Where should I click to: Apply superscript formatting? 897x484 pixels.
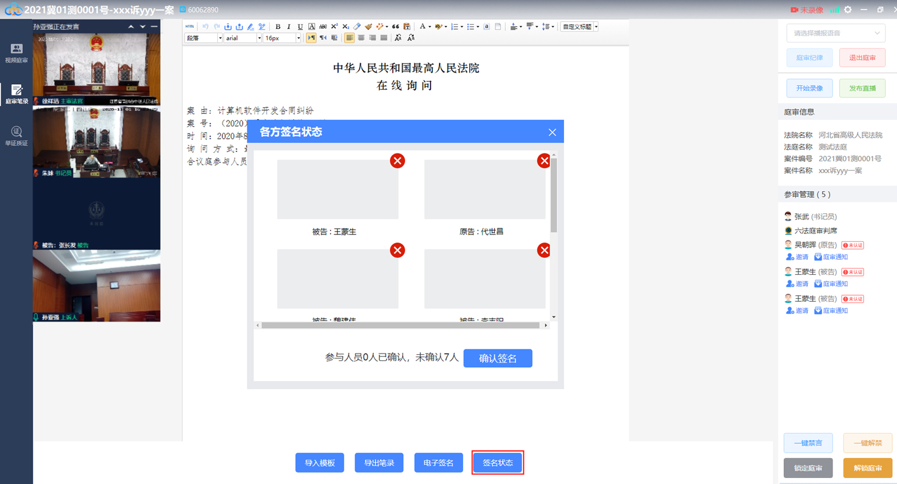click(334, 26)
